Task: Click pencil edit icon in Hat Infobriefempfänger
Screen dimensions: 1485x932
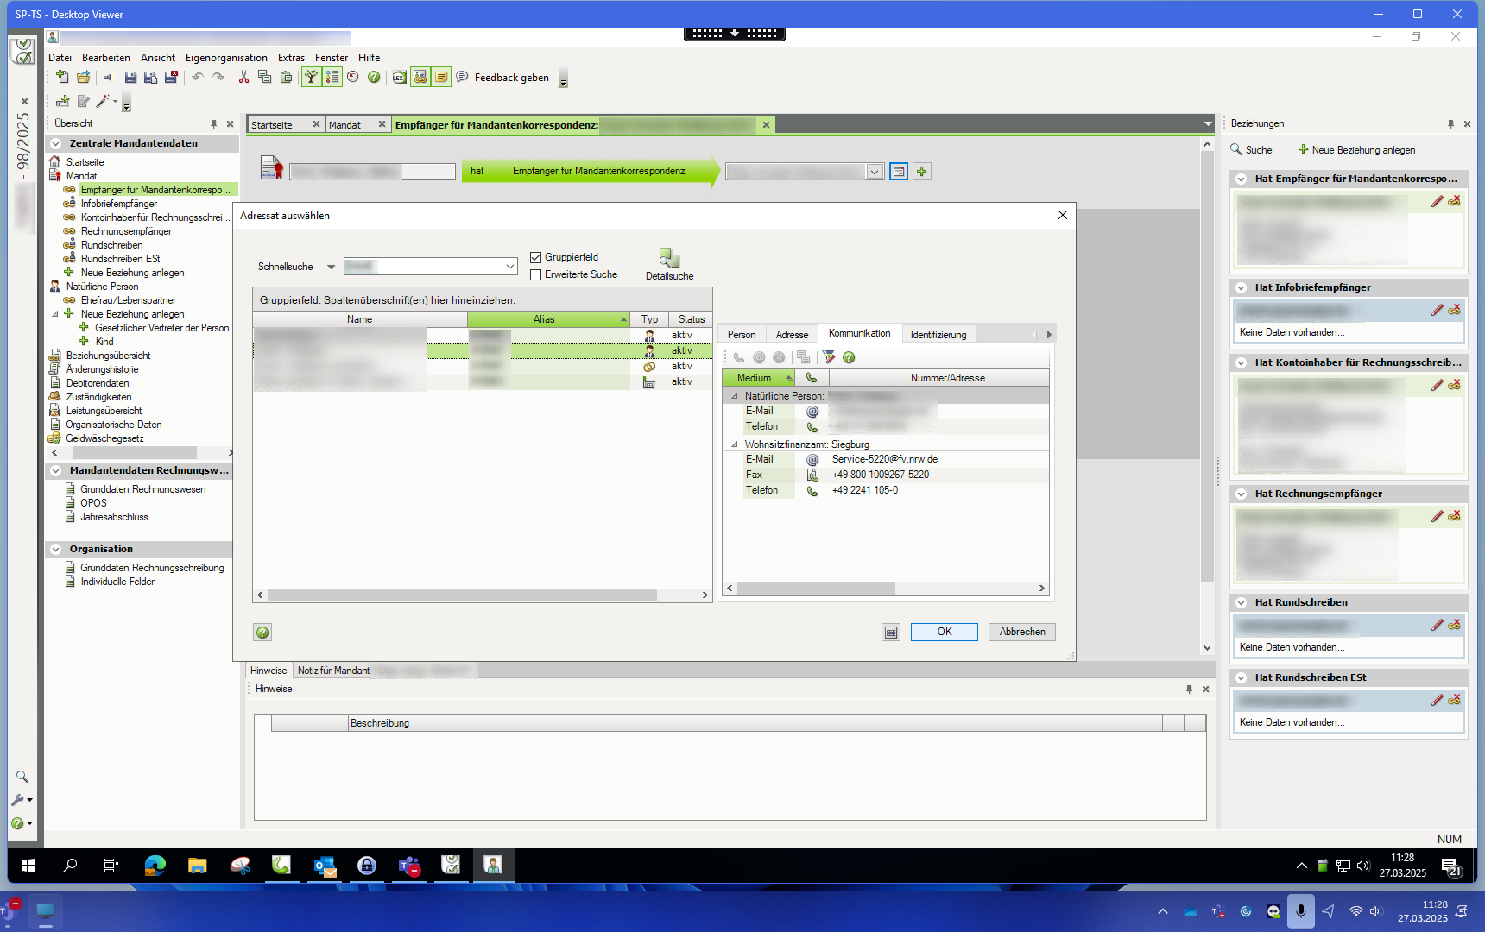Action: tap(1437, 310)
